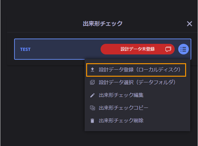This screenshot has height=146, width=198.
Task: Select the 出来形チェック削除 entry
Action: pyautogui.click(x=121, y=121)
